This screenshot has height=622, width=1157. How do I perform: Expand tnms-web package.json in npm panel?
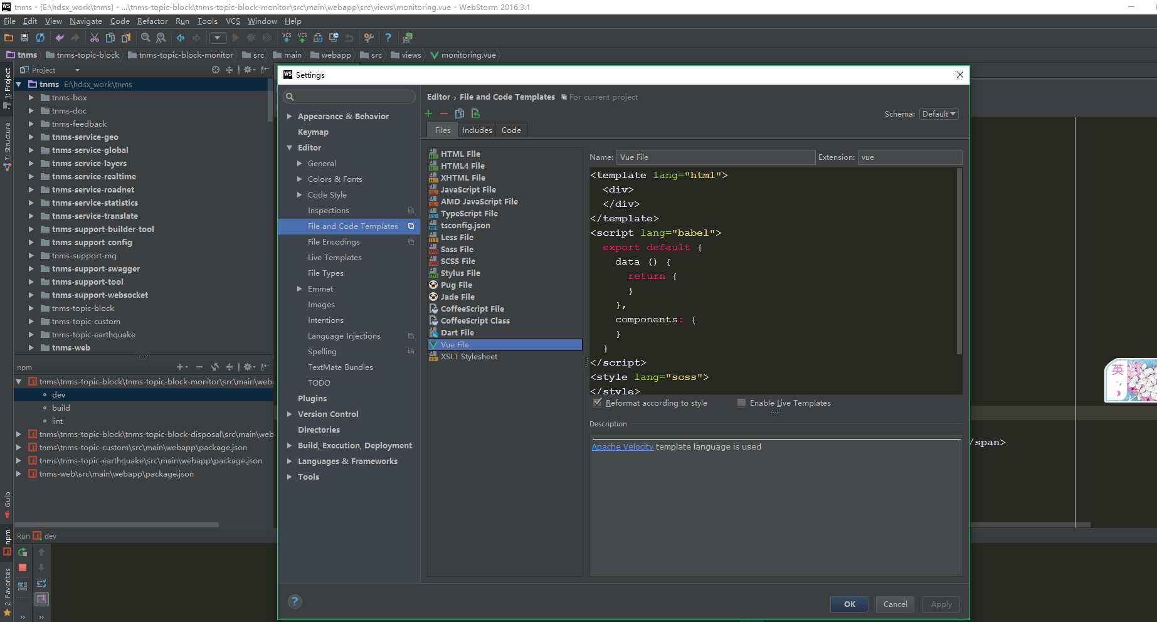coord(18,473)
